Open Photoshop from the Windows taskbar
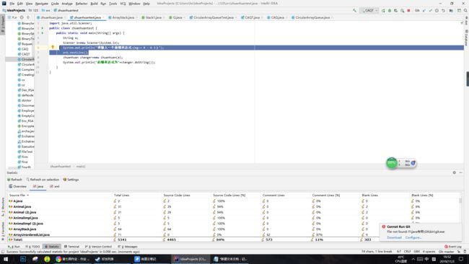Image resolution: width=469 pixels, height=264 pixels. (23, 259)
